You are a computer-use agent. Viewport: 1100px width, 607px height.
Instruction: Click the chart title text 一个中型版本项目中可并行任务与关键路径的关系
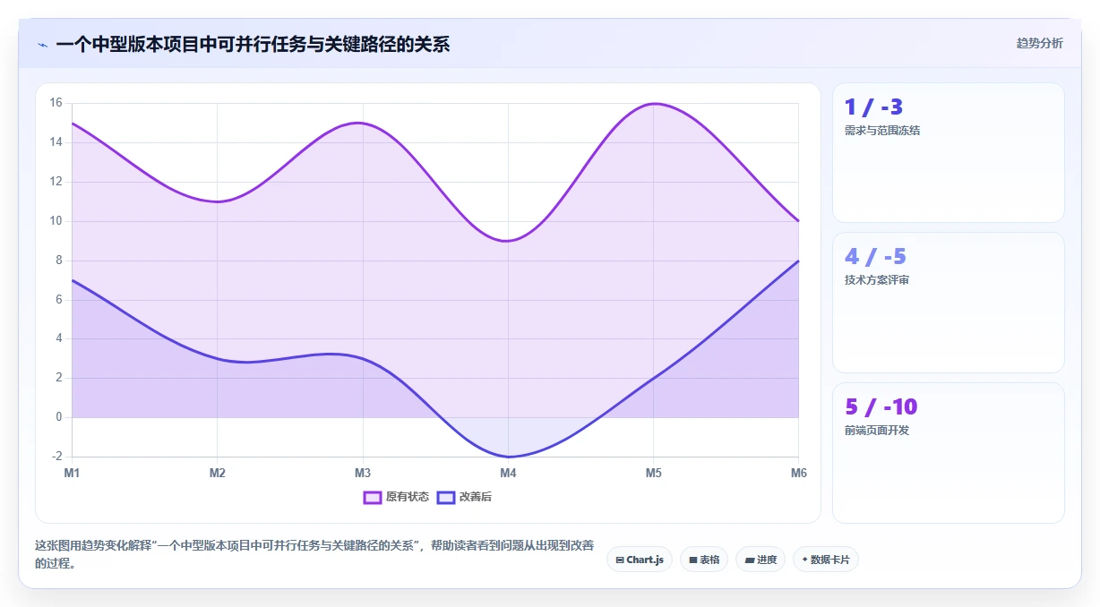[x=253, y=44]
